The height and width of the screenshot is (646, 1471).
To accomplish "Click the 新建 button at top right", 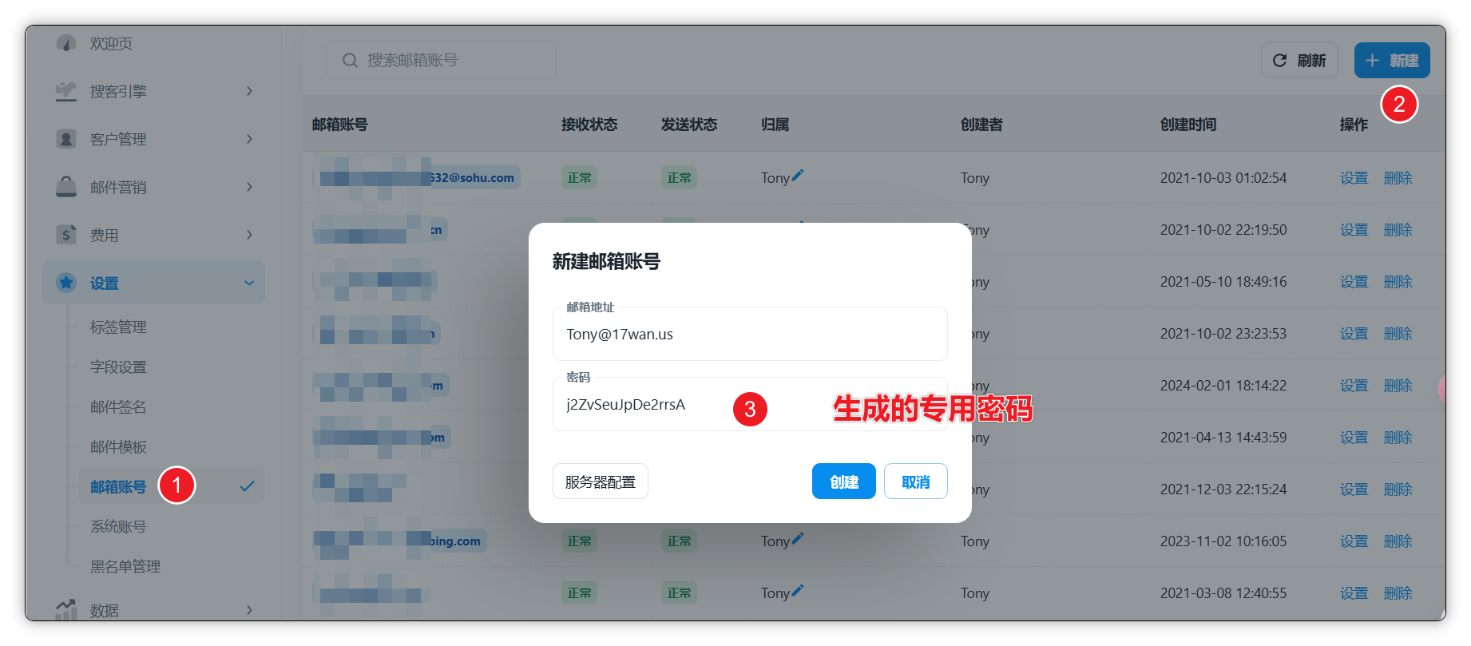I will click(1392, 61).
